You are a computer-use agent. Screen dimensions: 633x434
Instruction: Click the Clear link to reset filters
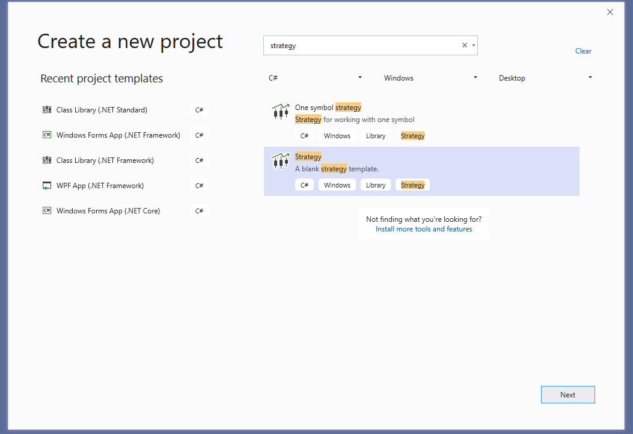click(x=583, y=51)
